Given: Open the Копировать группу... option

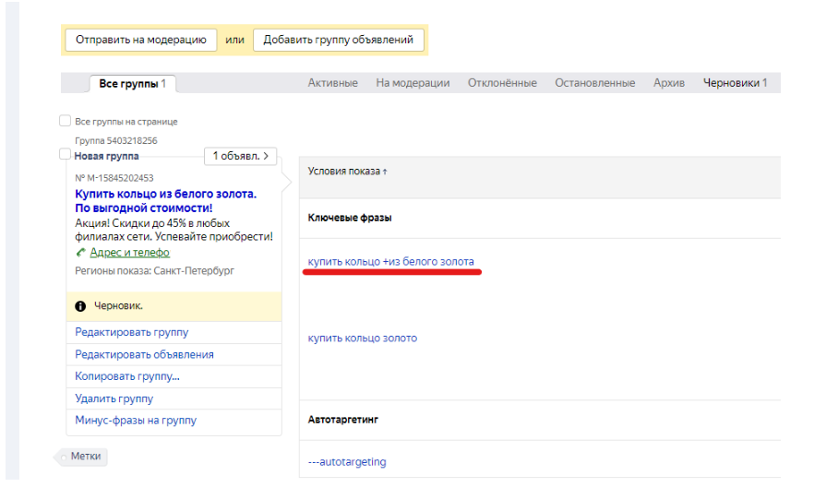Looking at the screenshot, I should pyautogui.click(x=127, y=376).
